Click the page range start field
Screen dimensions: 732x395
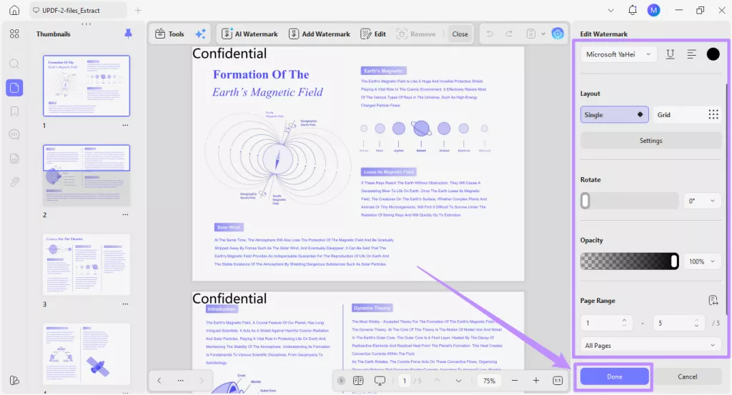pyautogui.click(x=606, y=323)
